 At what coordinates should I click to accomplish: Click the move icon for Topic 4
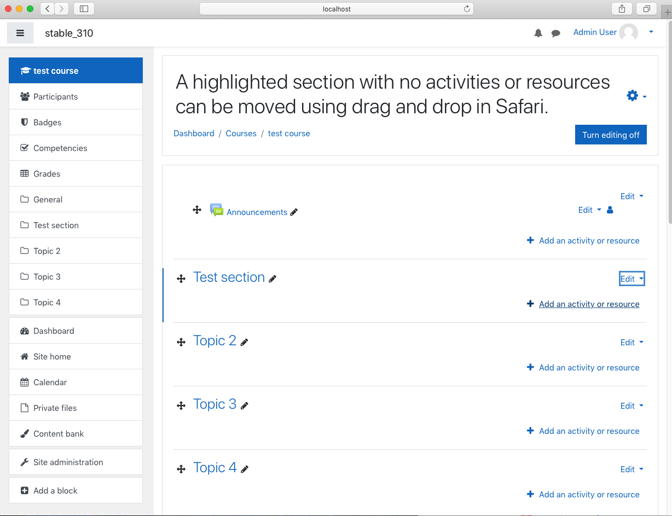[x=181, y=469]
